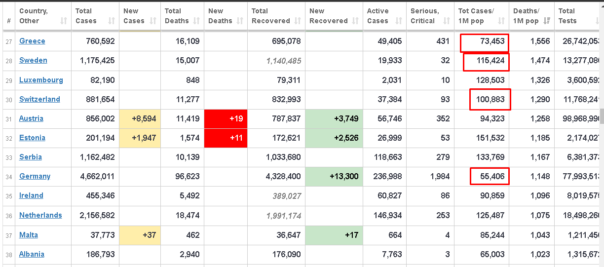Screen dimensions: 604x267
Task: Click the Total Tests column header
Action: (x=577, y=16)
